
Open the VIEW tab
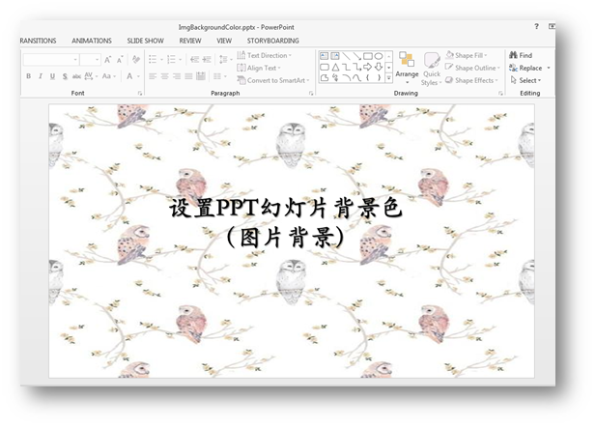point(224,41)
